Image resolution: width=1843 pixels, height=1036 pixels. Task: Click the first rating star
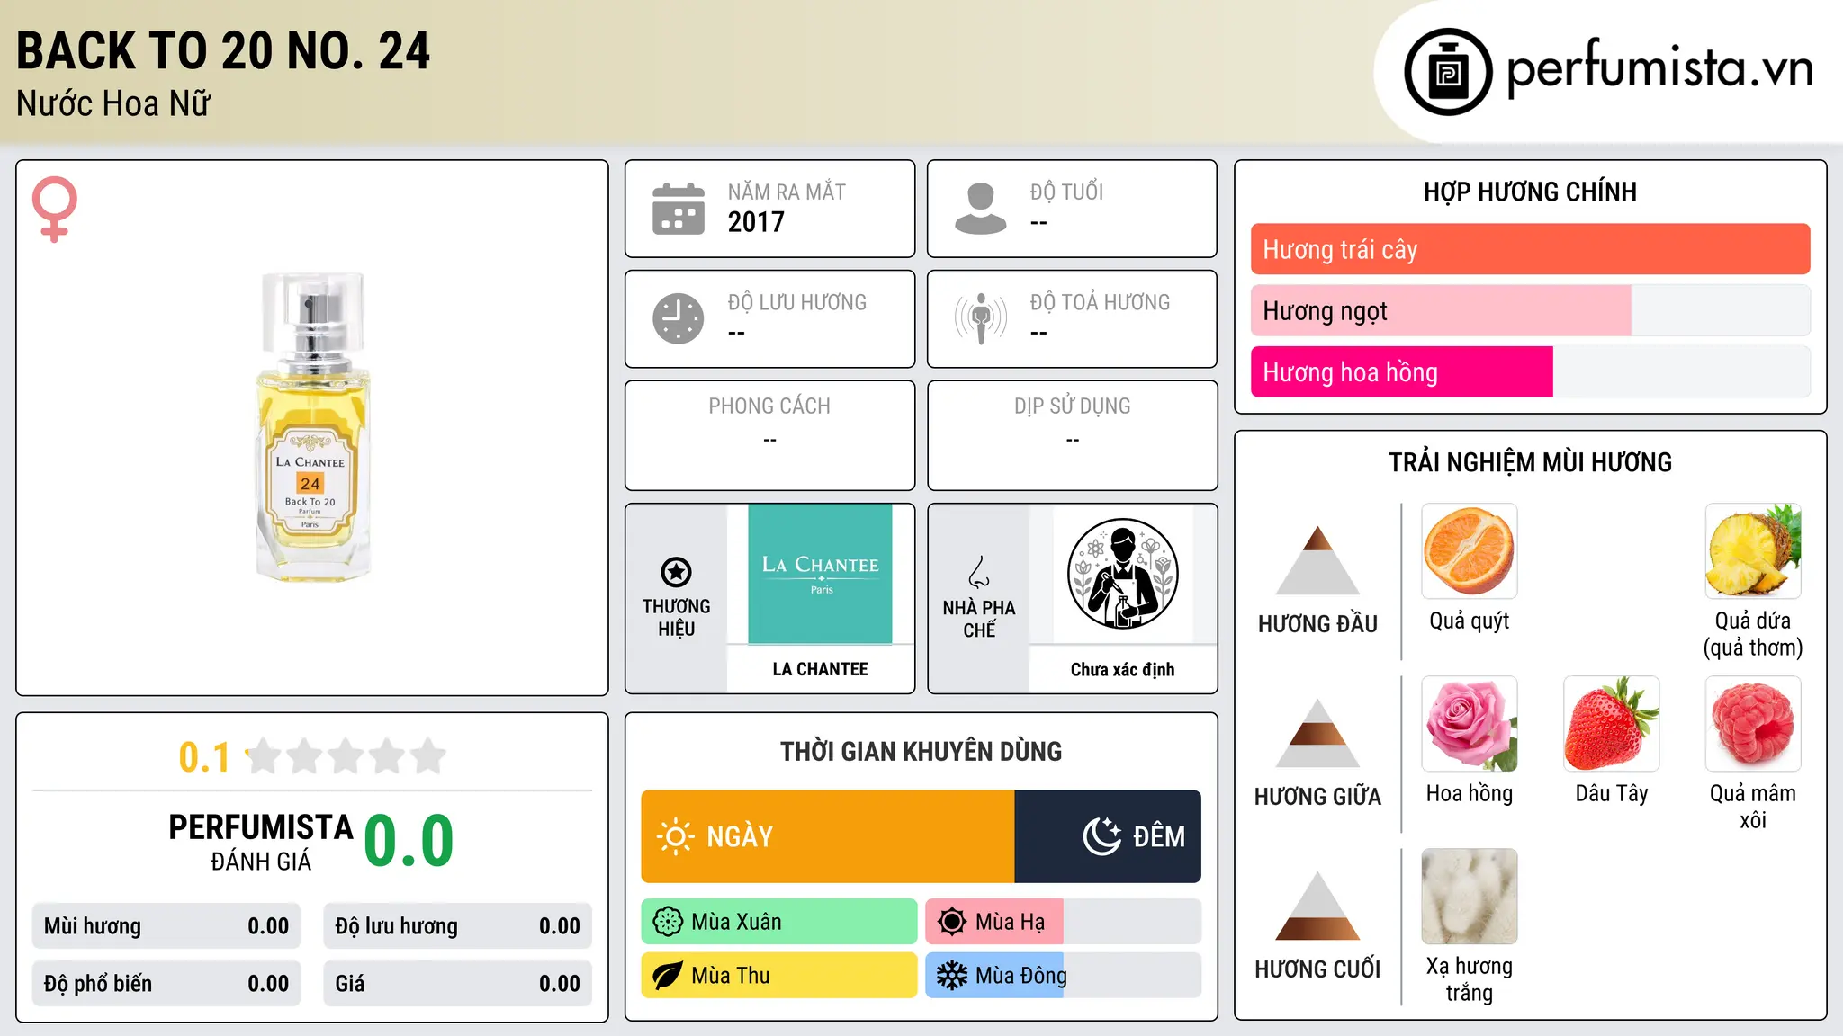pos(264,756)
